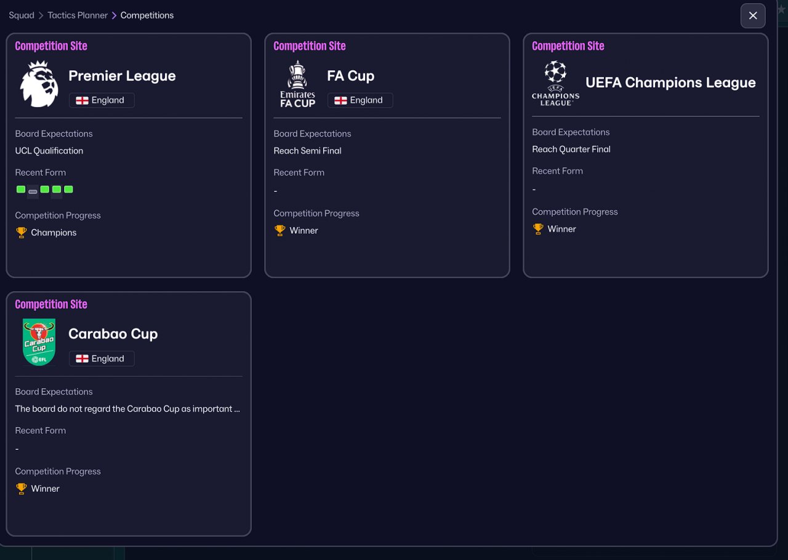Click the UEFA Champions League logo

coord(555,83)
